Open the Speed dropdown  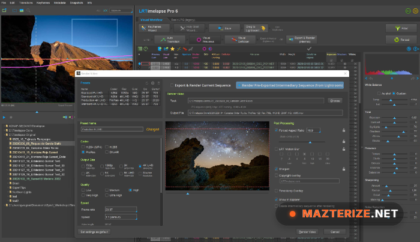click(x=121, y=217)
